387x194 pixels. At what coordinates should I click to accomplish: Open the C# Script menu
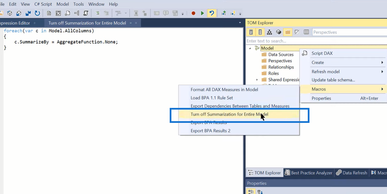tap(43, 4)
